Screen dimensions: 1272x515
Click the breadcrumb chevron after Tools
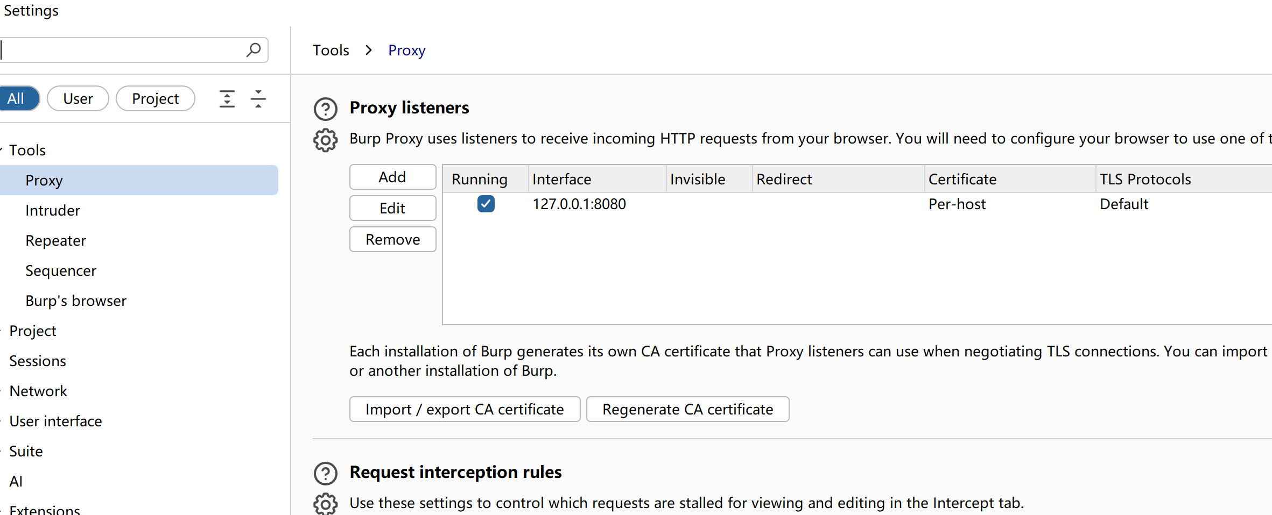click(x=369, y=51)
